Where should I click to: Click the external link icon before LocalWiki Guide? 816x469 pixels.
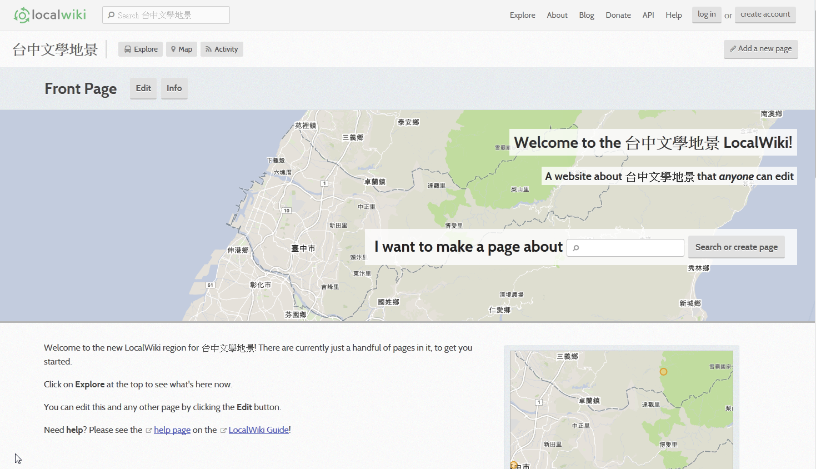223,431
